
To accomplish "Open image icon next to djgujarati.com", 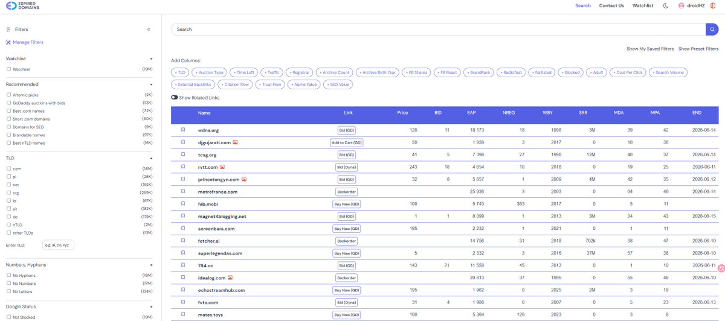I will (235, 142).
